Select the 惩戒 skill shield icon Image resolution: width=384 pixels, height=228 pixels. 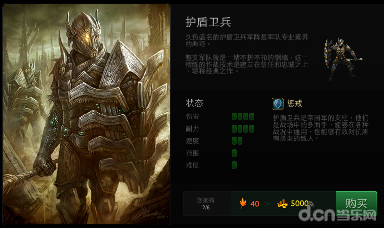[x=278, y=104]
